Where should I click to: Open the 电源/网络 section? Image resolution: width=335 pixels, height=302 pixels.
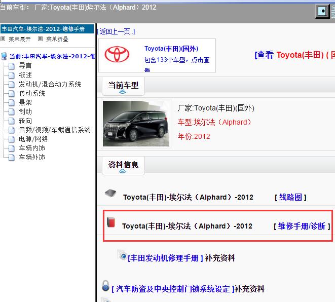click(33, 139)
